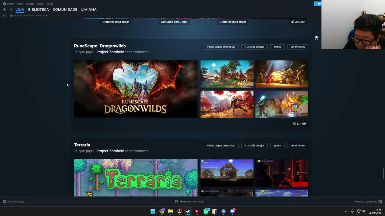The width and height of the screenshot is (385, 216).
Task: Open the Dragonwilds fire attack screenshot
Action: 282,74
